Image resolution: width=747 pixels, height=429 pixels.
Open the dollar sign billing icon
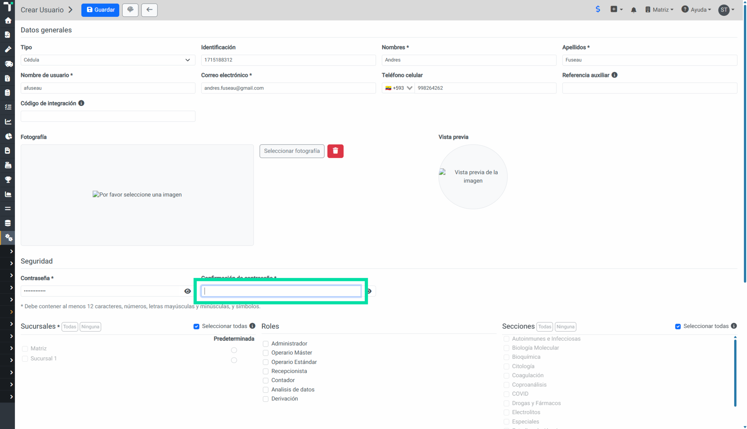tap(598, 10)
